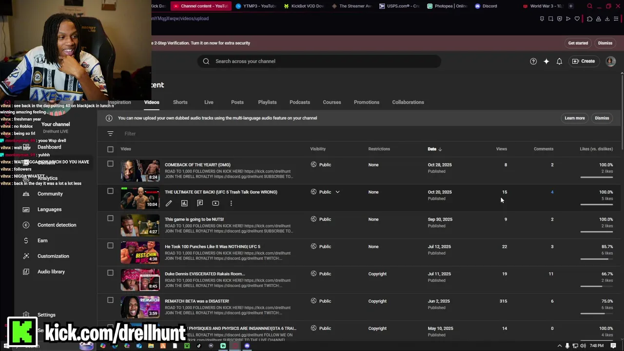
Task: Open comments count 4 for ULTIMATE GET BACK
Action: (x=552, y=192)
